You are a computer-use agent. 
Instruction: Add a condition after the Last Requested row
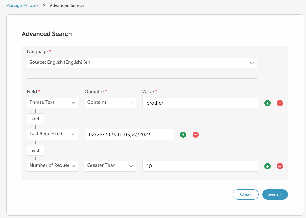pyautogui.click(x=183, y=134)
